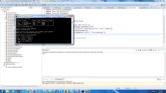166x93 pixels.
Task: Open the Window menu
Action: [34, 3]
